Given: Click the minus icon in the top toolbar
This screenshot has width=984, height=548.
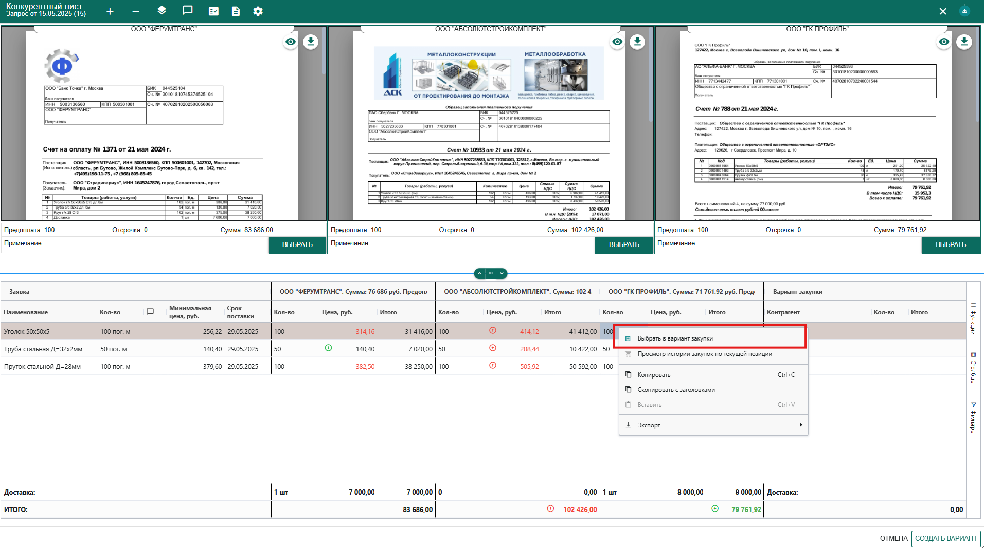Looking at the screenshot, I should 136,11.
